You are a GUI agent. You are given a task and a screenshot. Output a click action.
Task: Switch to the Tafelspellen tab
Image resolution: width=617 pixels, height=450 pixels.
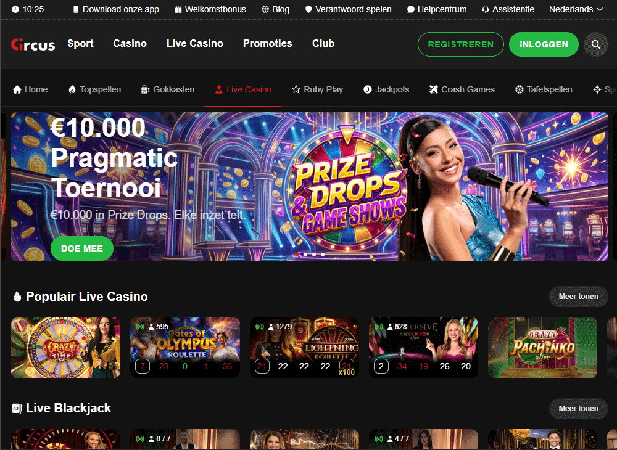click(544, 89)
